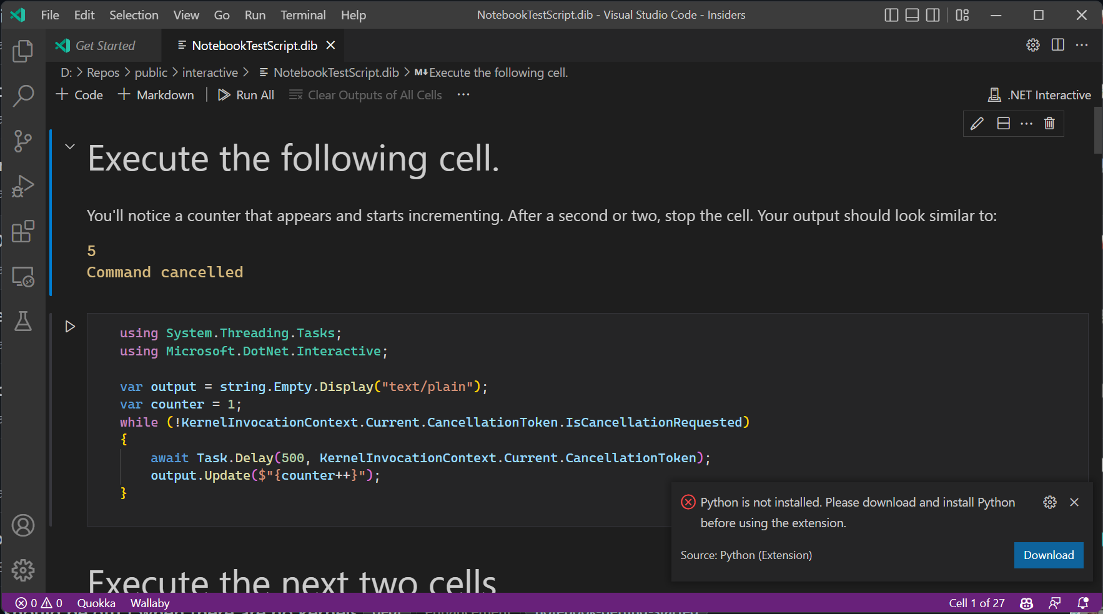The height and width of the screenshot is (614, 1103).
Task: Collapse the markdown cell with its chevron
Action: tap(69, 146)
